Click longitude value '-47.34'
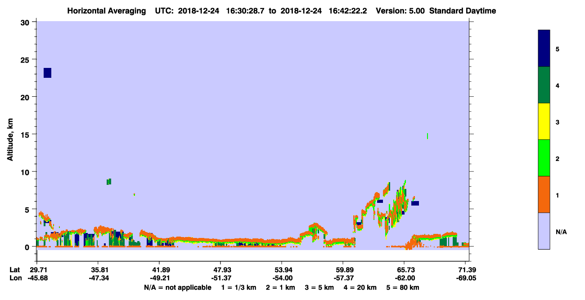This screenshot has height=300, width=585. 98,278
